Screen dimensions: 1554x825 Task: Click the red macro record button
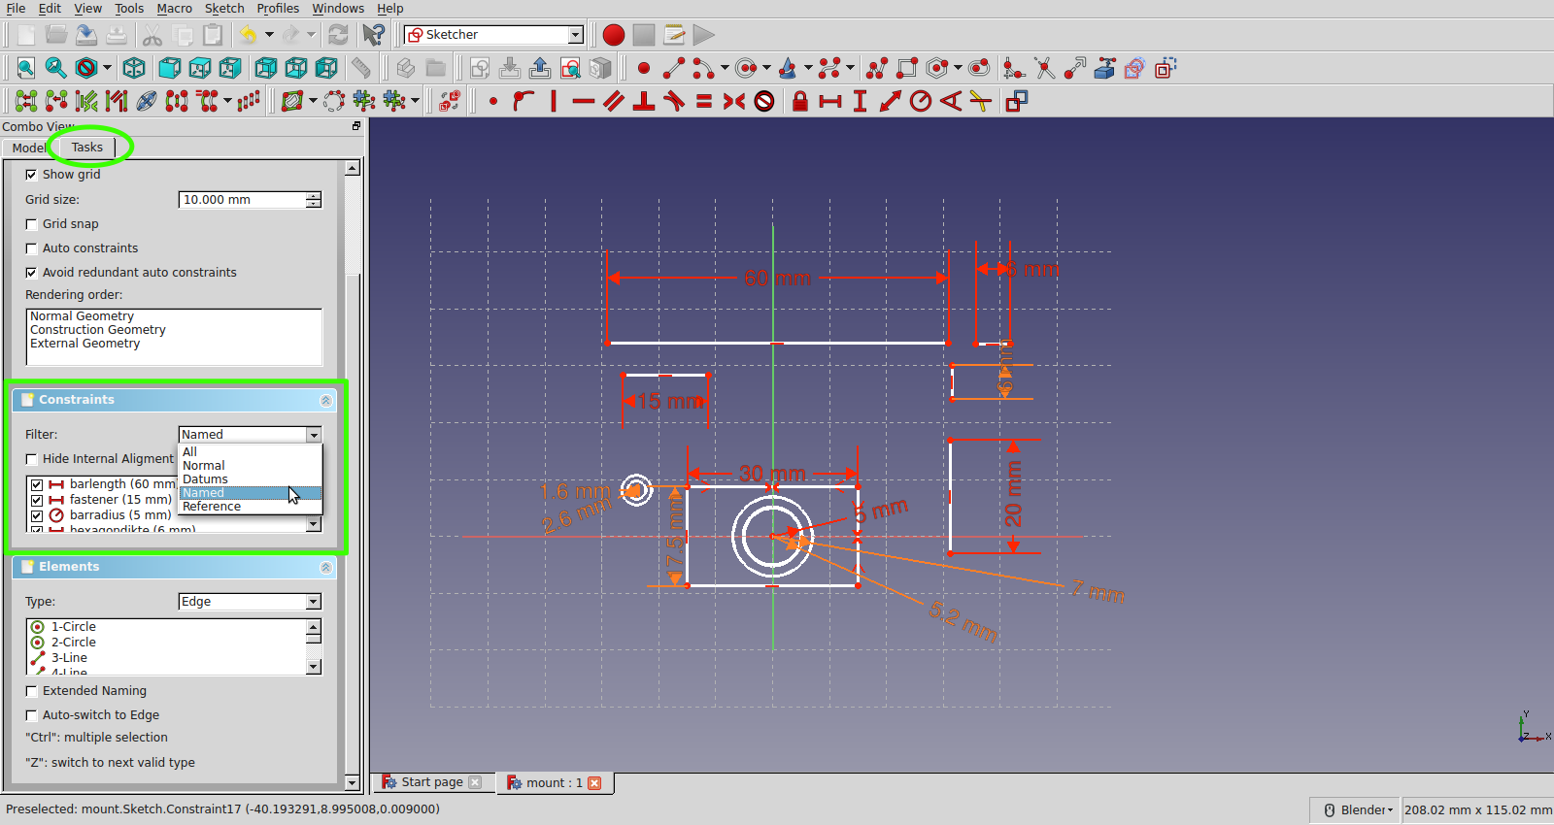point(613,35)
